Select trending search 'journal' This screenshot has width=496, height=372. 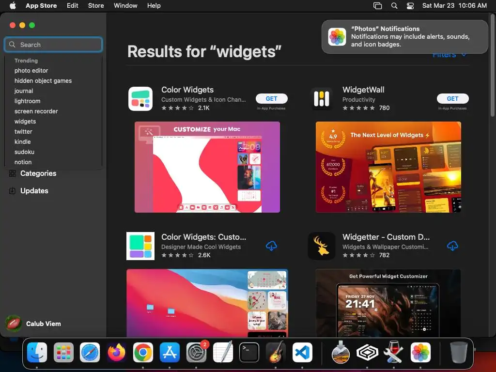[24, 91]
